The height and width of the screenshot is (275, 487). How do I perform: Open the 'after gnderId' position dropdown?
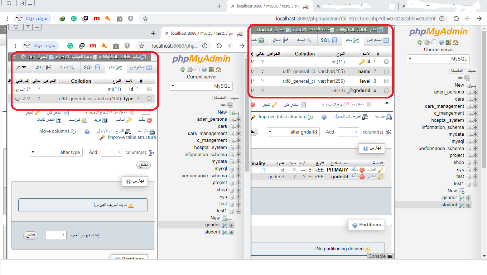[x=293, y=132]
